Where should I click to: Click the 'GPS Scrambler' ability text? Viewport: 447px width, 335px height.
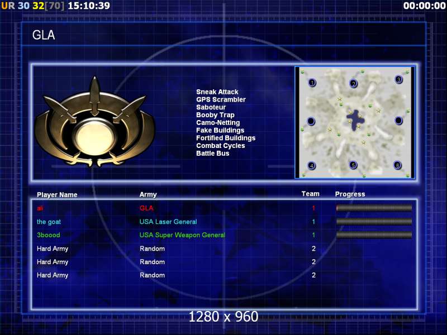pyautogui.click(x=221, y=100)
